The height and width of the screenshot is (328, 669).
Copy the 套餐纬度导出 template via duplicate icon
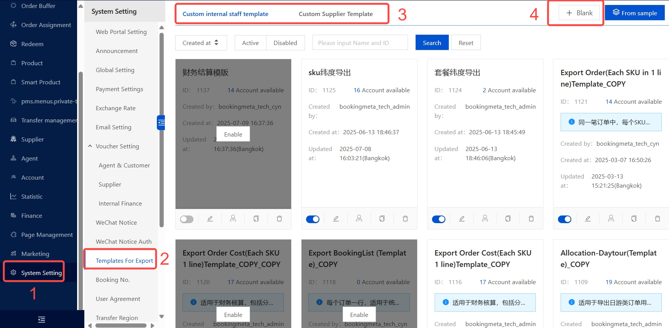508,219
